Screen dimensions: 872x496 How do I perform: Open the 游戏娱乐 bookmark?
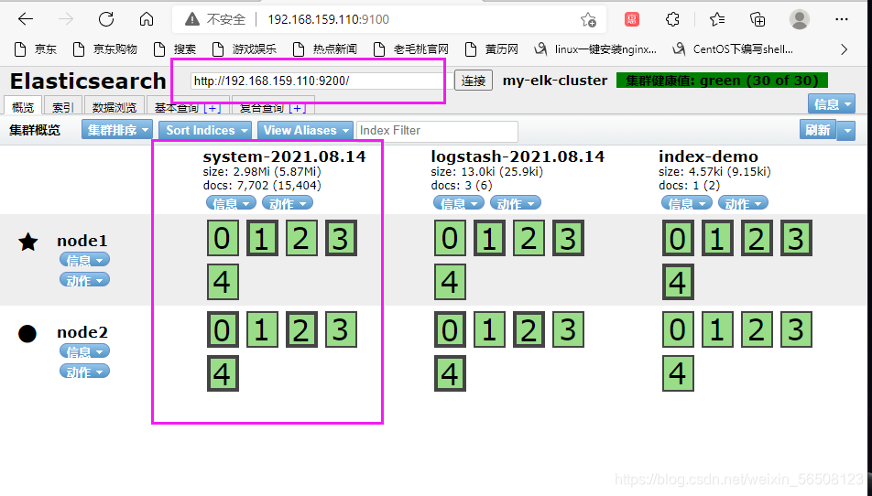(245, 49)
